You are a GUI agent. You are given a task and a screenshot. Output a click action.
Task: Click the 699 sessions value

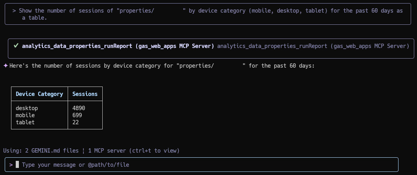click(x=77, y=115)
